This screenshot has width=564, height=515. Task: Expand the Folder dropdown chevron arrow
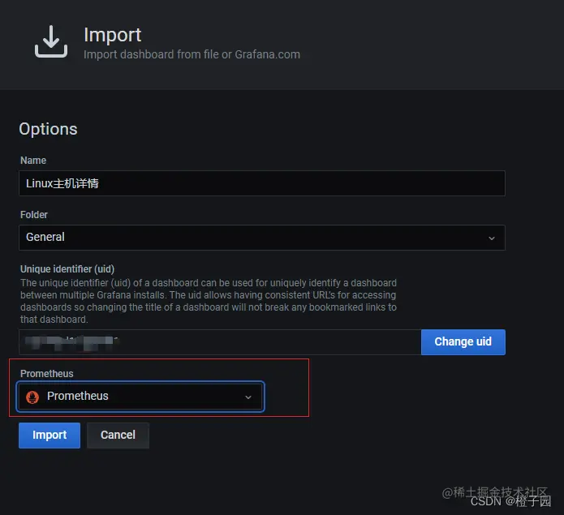(x=491, y=238)
